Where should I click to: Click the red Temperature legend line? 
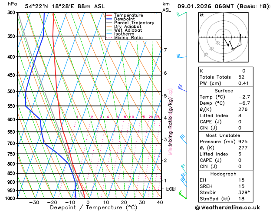click(x=109, y=15)
